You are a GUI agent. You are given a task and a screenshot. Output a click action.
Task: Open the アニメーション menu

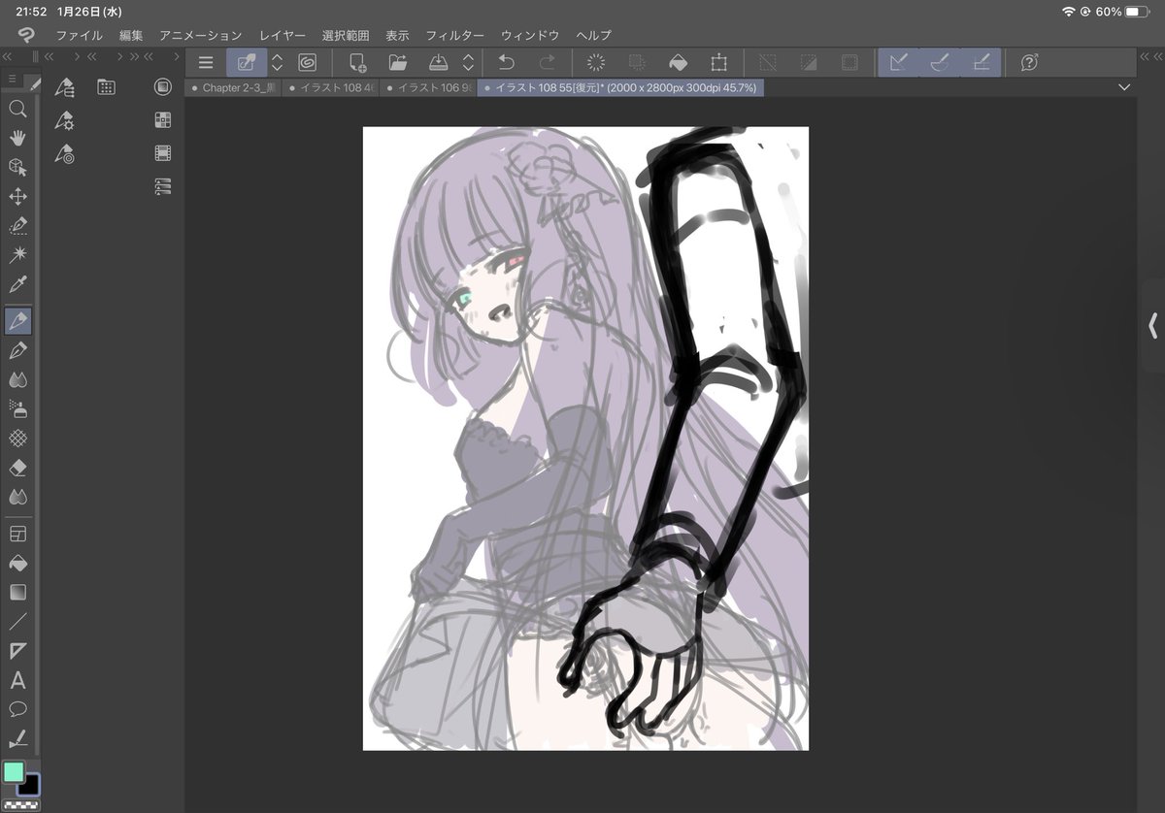(201, 35)
